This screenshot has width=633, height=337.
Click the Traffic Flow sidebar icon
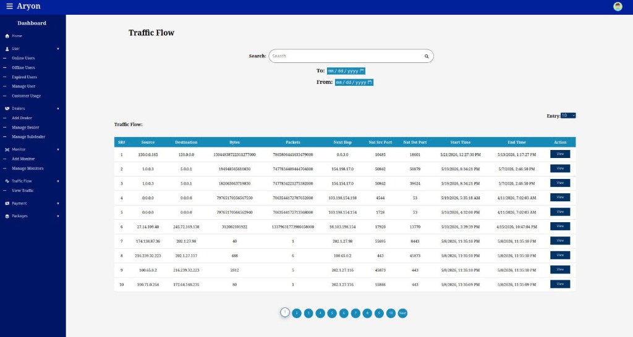click(x=7, y=181)
